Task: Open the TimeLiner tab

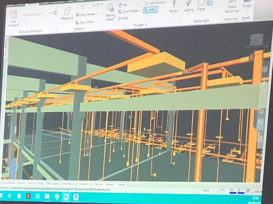Action: [x=98, y=184]
